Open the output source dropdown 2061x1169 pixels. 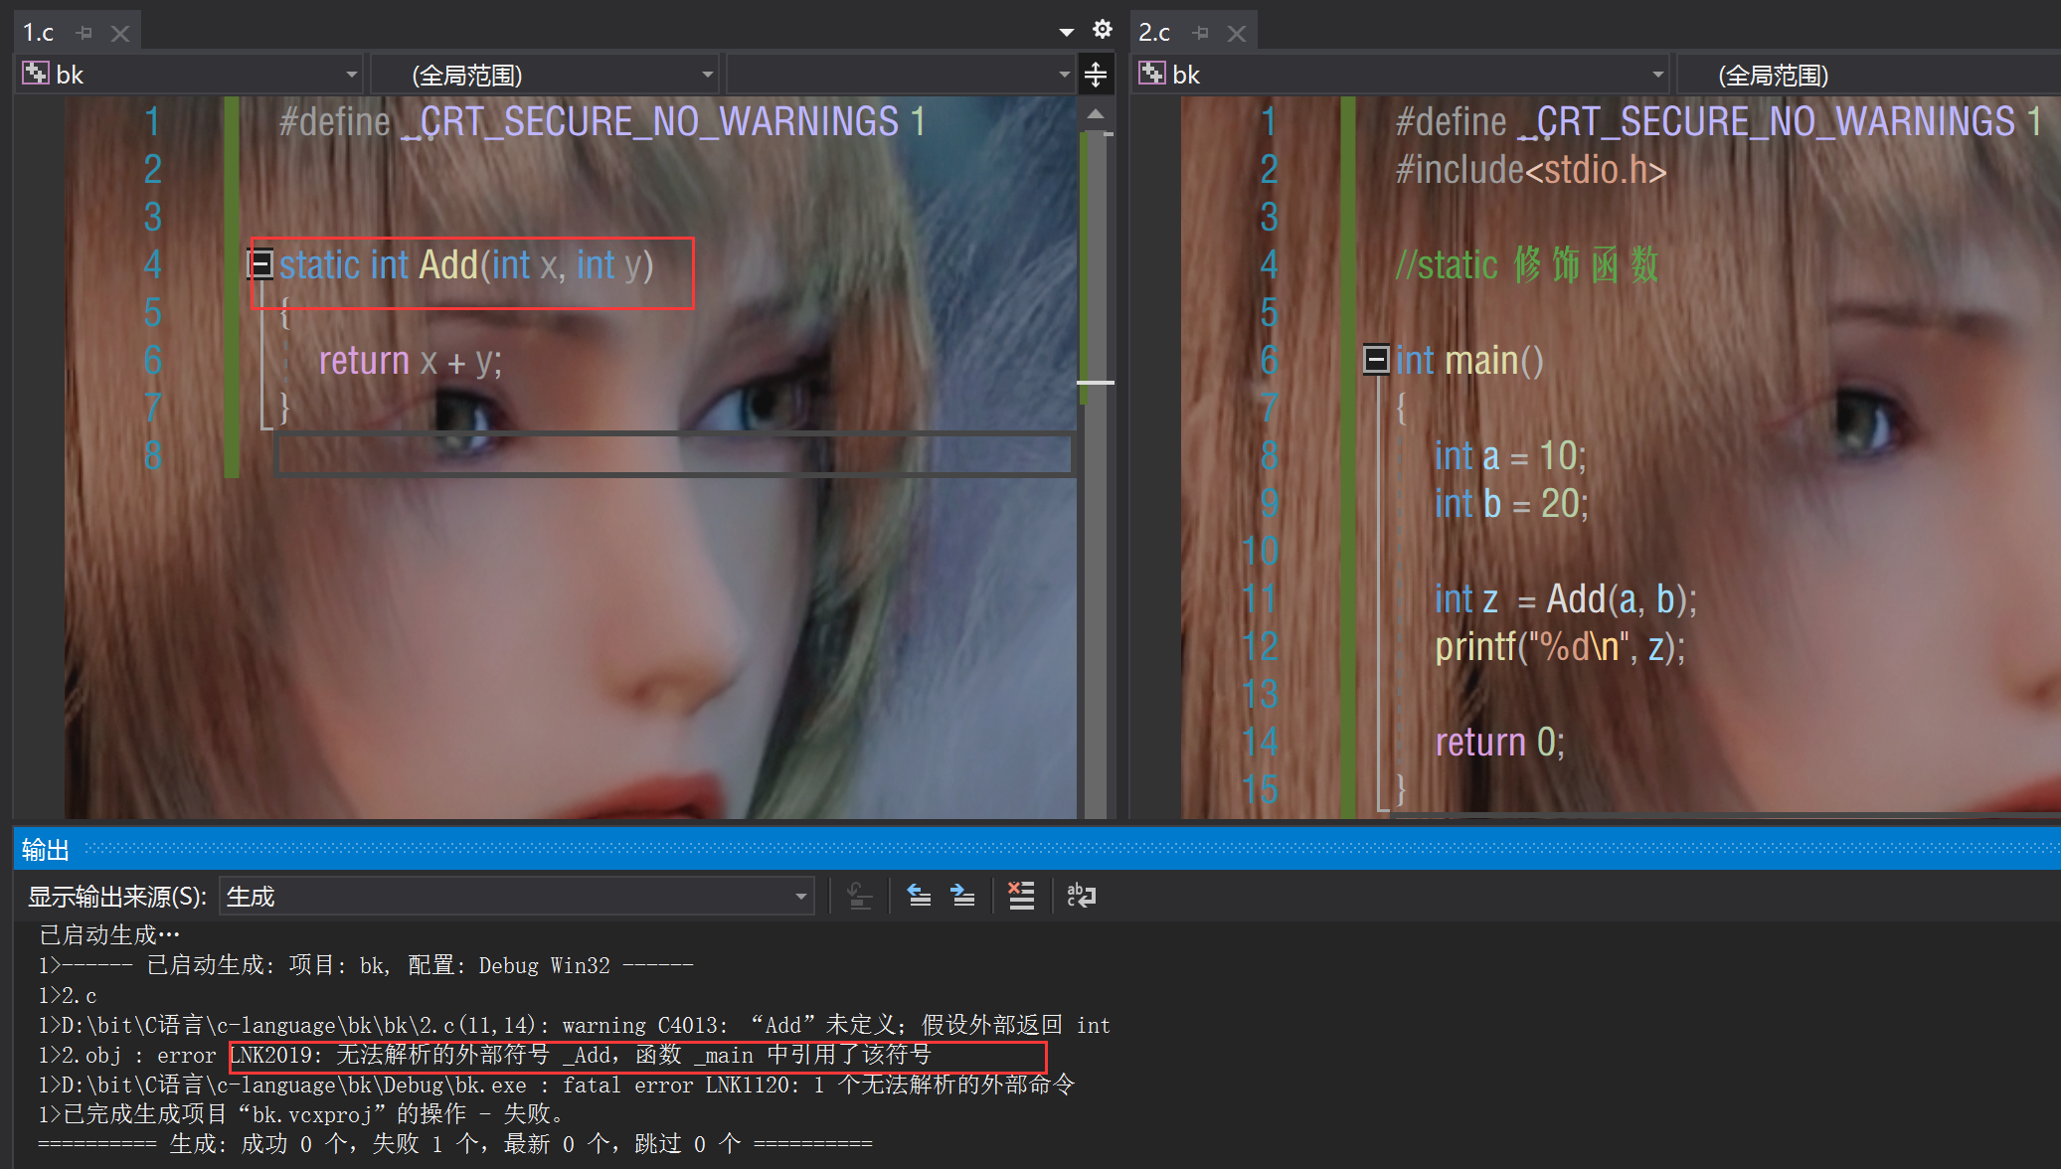(x=800, y=897)
